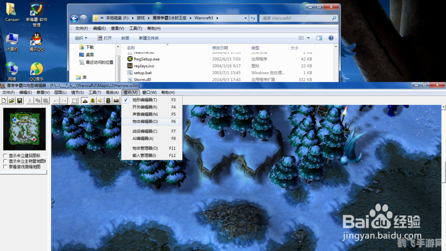
Task: Click the Trigger Editor letter 'a' icon
Action: (x=92, y=101)
